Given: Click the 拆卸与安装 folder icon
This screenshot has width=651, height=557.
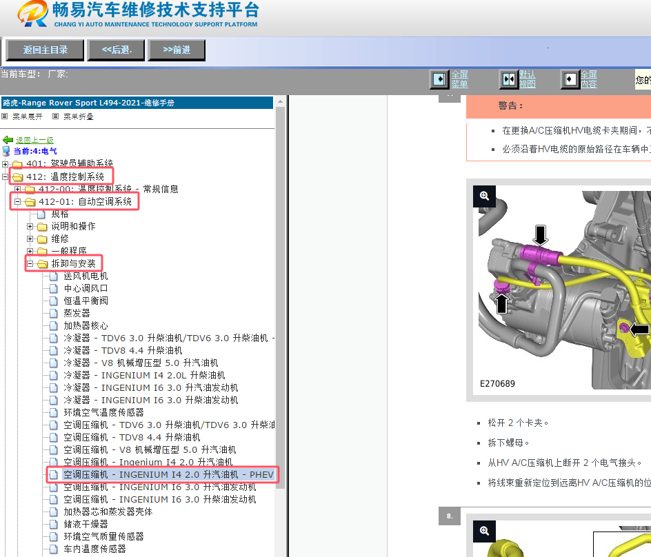Looking at the screenshot, I should click(x=42, y=264).
